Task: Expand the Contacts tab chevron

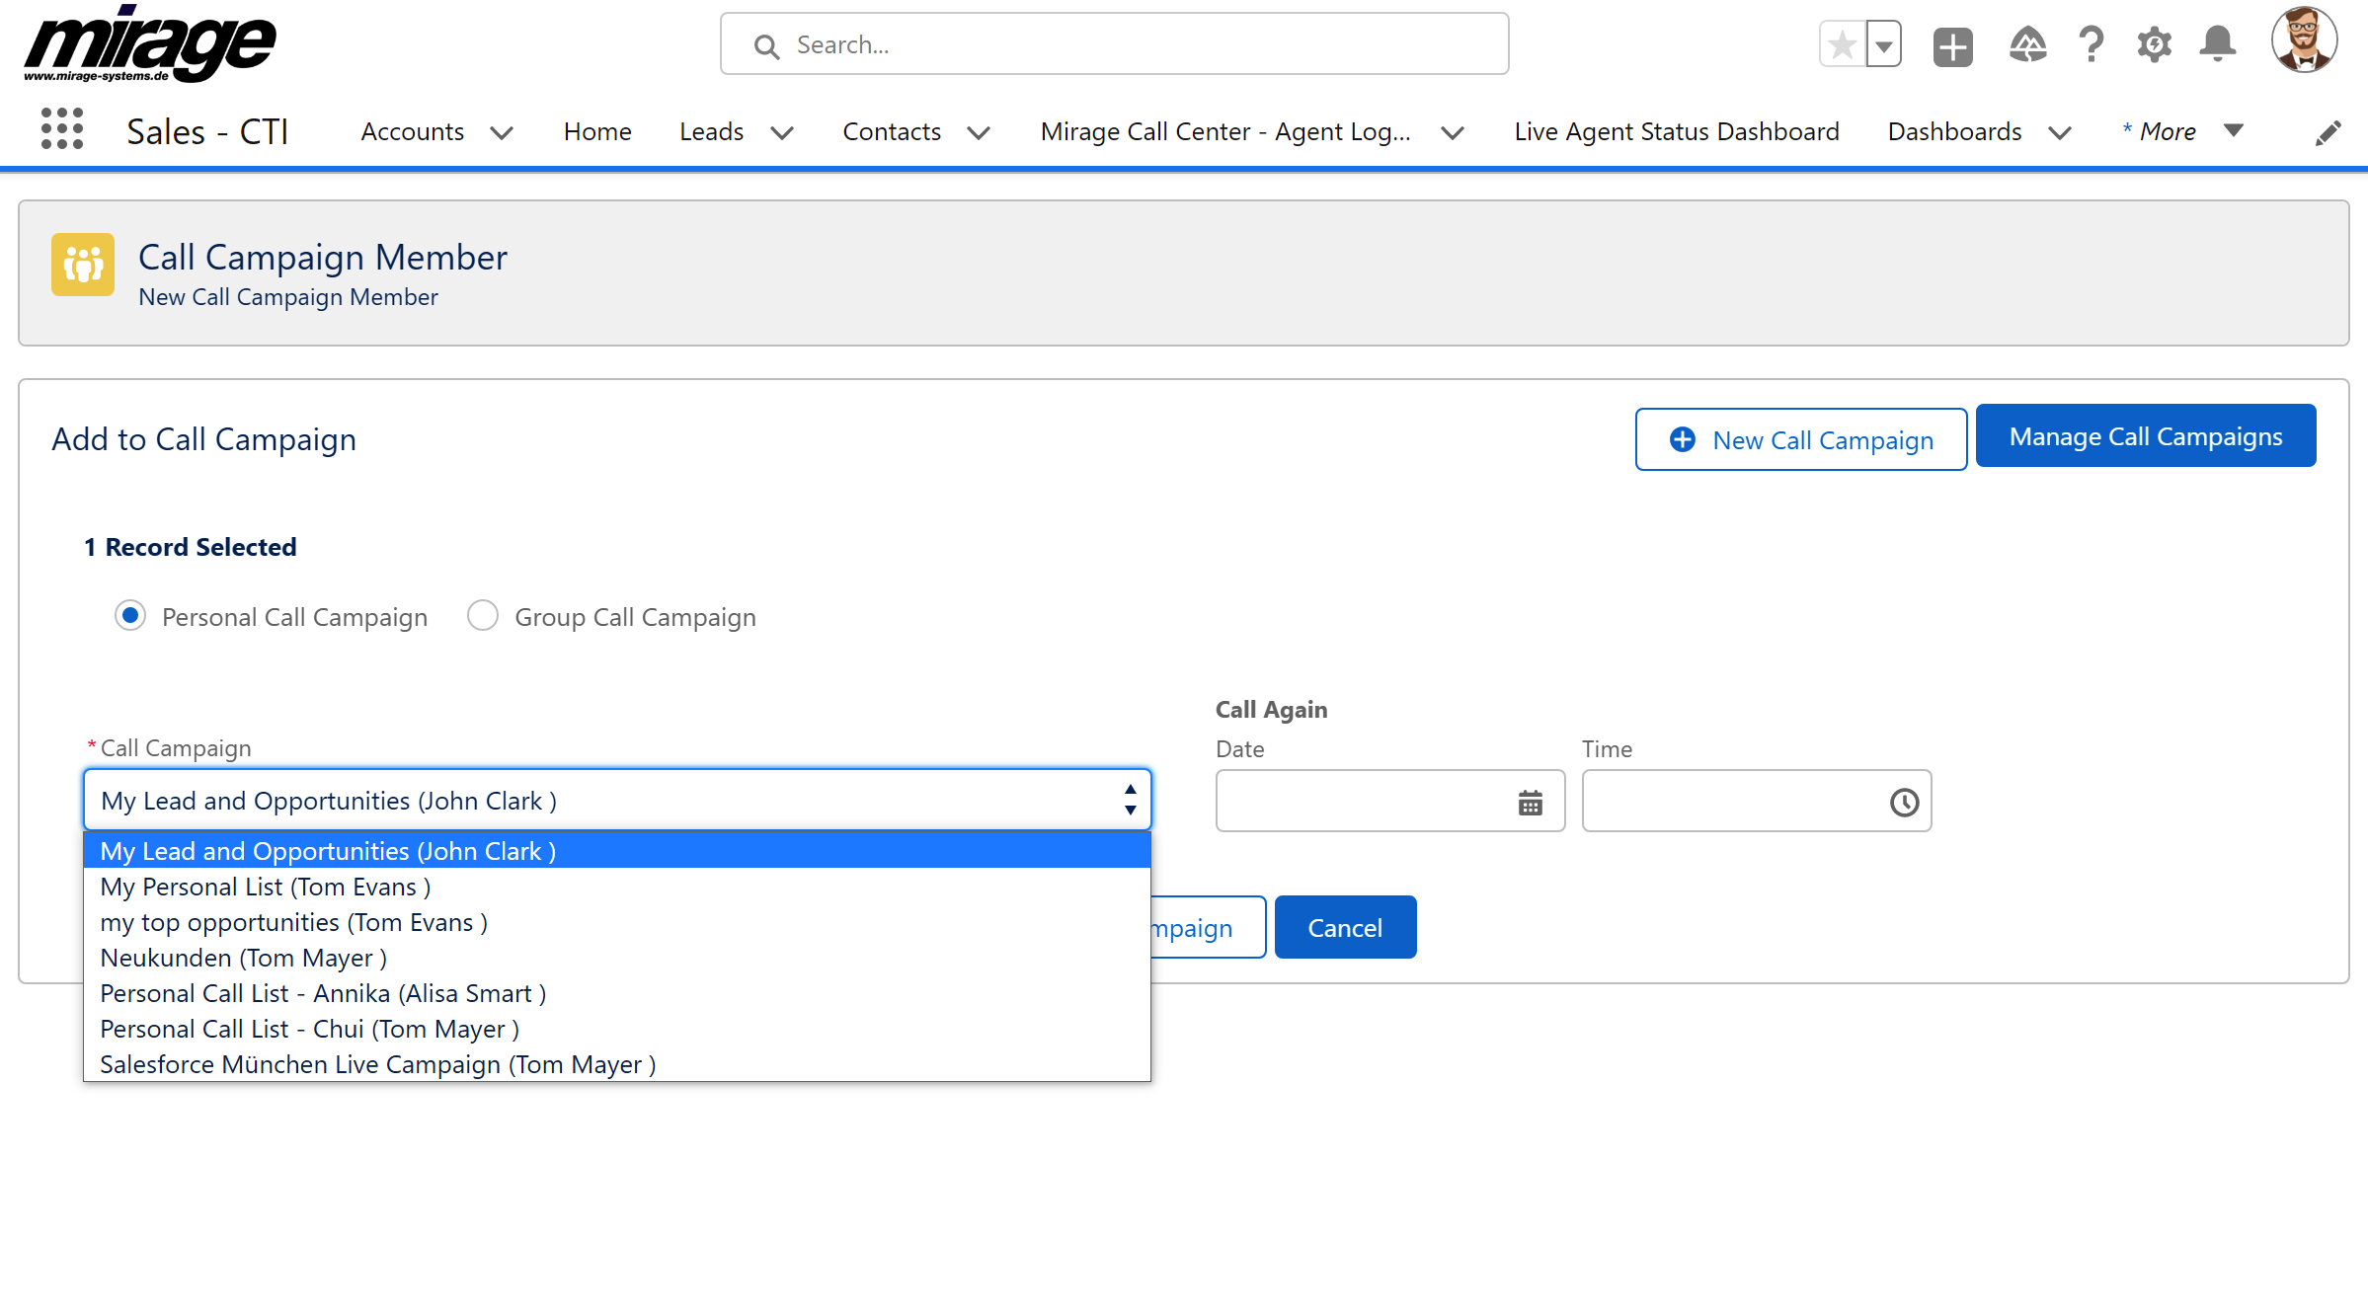Action: (979, 133)
